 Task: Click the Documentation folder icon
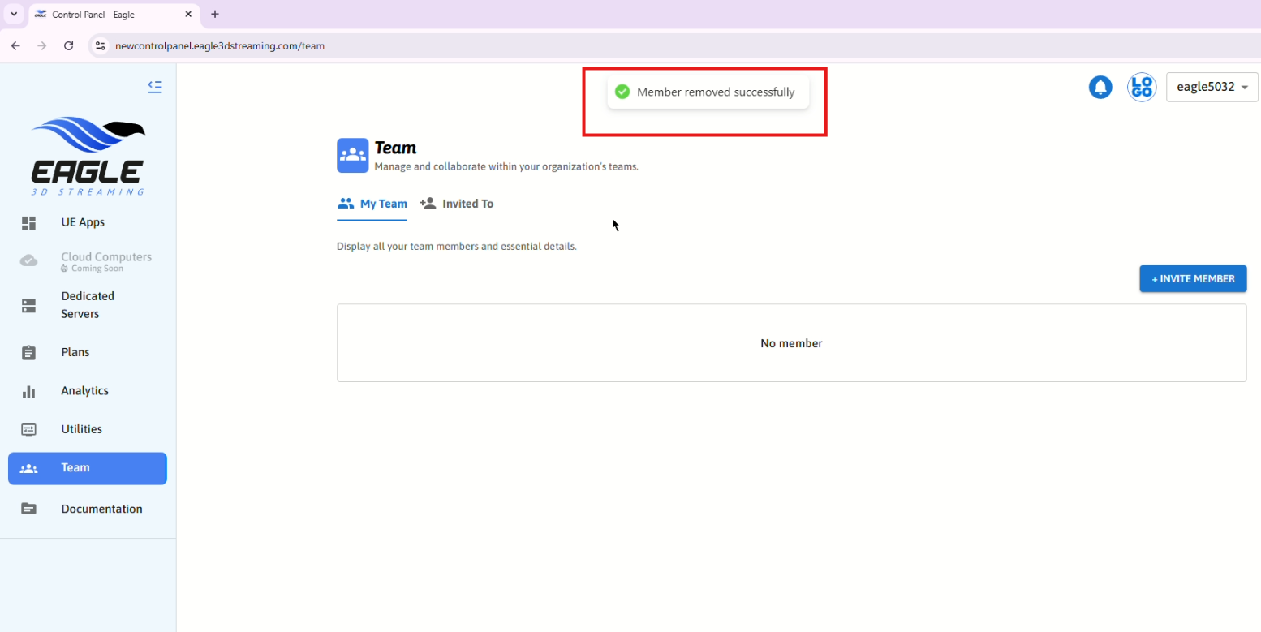coord(29,509)
